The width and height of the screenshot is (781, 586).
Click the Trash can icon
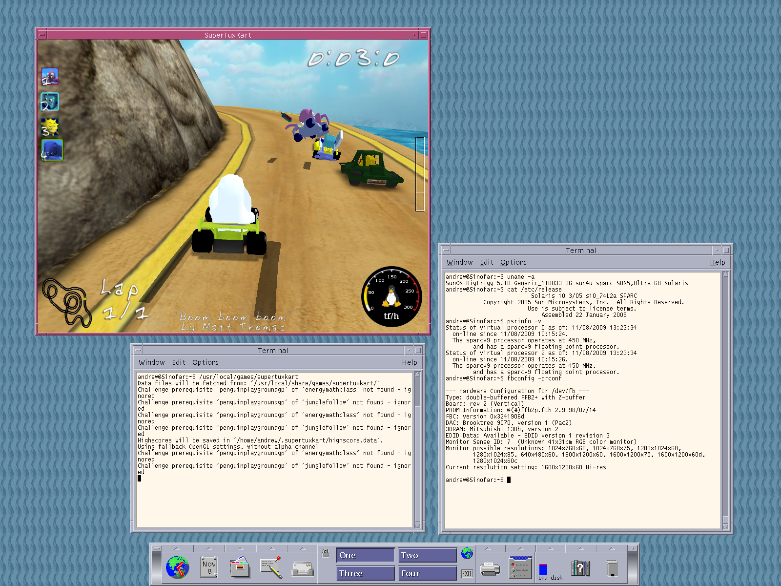(612, 568)
